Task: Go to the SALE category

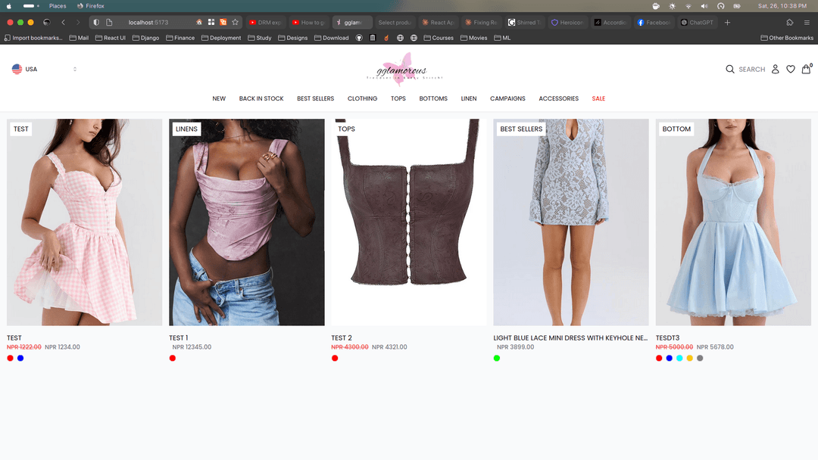Action: pyautogui.click(x=598, y=98)
